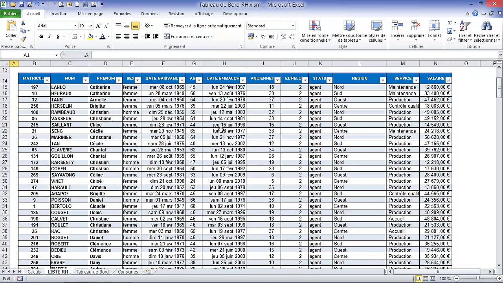
Task: Expand the Name Box dropdown arrow
Action: coord(57,55)
